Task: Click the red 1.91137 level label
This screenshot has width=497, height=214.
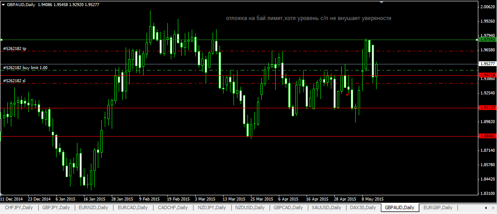Action: coord(487,108)
